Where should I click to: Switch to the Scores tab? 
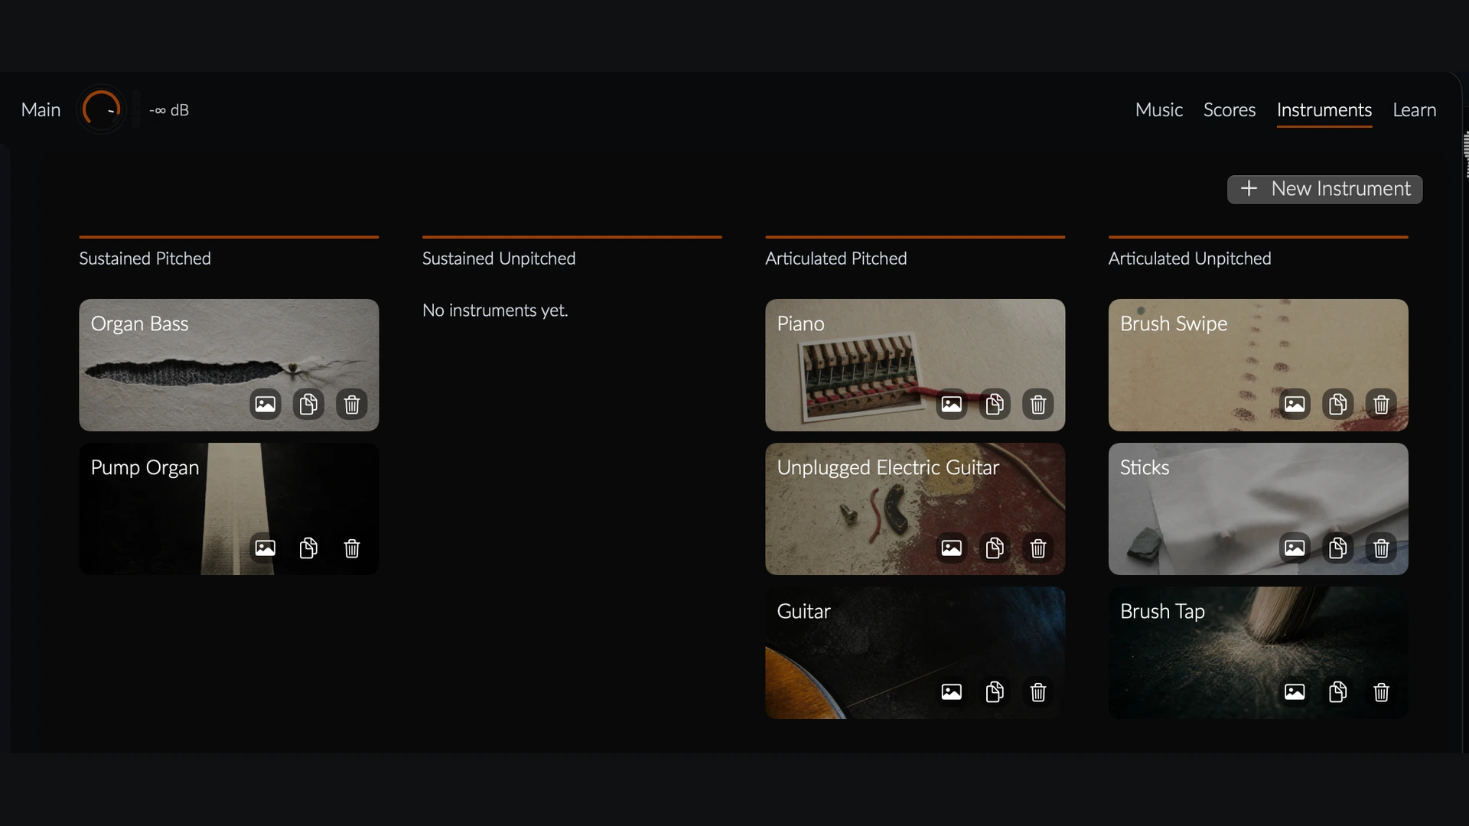(x=1229, y=109)
